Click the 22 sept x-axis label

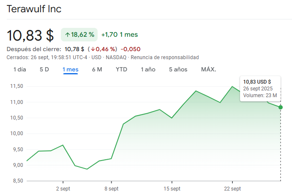pos(232,188)
